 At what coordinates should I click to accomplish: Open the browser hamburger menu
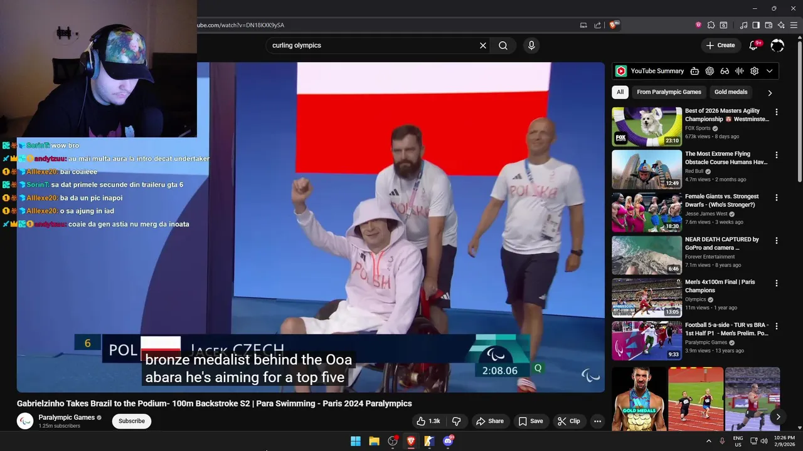point(794,25)
